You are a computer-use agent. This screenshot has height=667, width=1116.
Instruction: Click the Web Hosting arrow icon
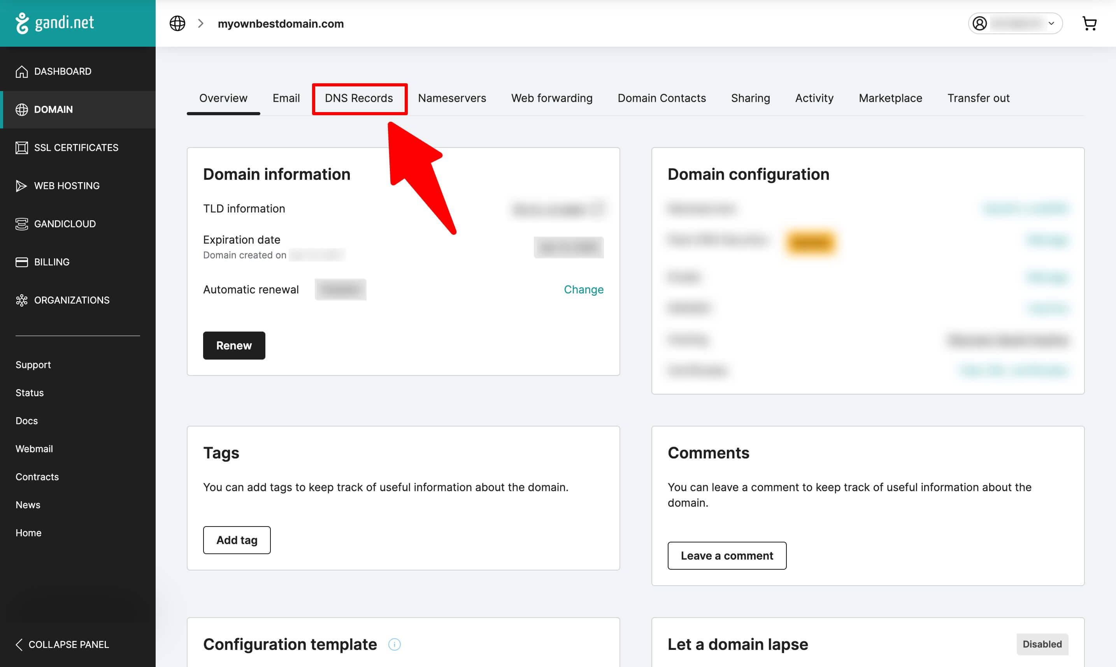point(21,186)
